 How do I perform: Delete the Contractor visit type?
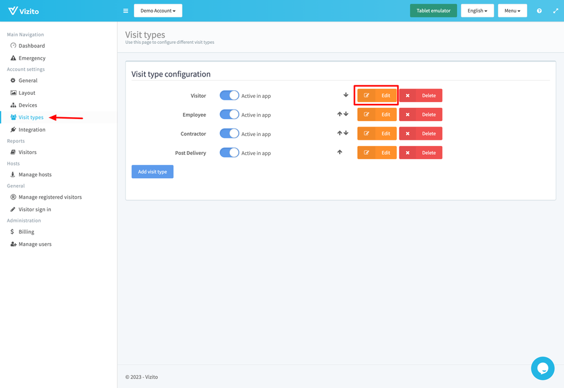[420, 134]
